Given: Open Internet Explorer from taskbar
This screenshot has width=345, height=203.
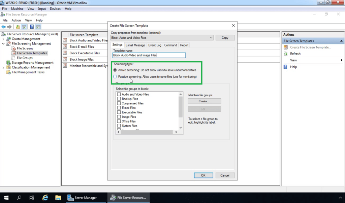Looking at the screenshot, I should pyautogui.click(x=45, y=198).
